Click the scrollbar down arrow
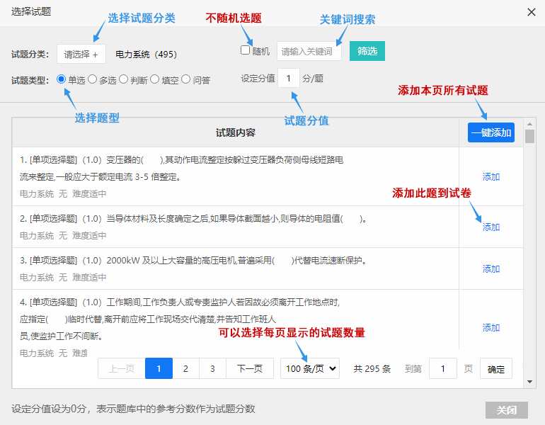 tap(529, 382)
